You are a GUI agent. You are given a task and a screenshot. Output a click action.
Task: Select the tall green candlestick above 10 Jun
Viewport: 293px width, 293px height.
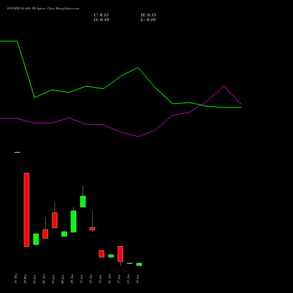tap(73, 222)
